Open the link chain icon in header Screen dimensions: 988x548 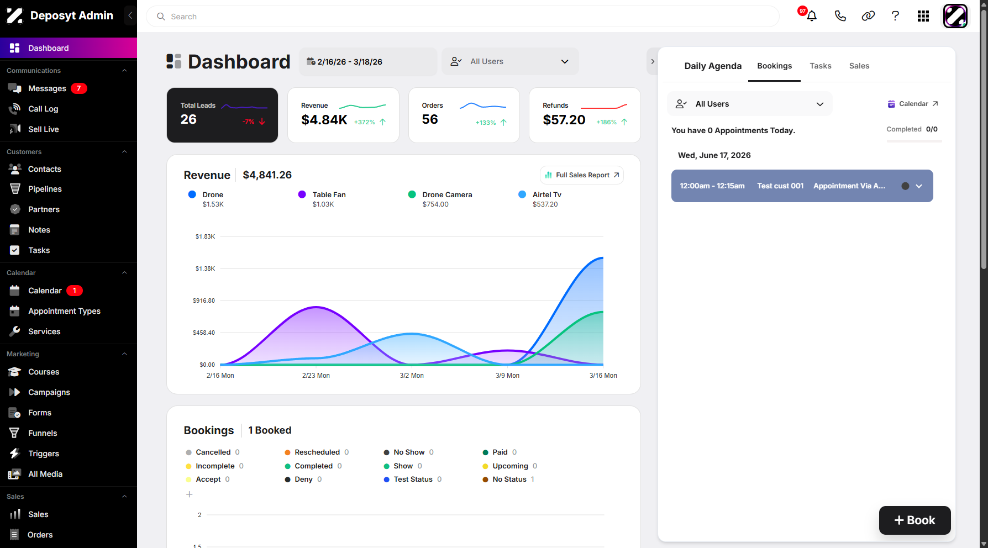click(868, 16)
